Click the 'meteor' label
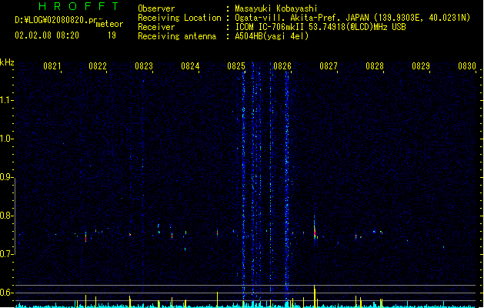The width and height of the screenshot is (484, 308). pos(109,24)
